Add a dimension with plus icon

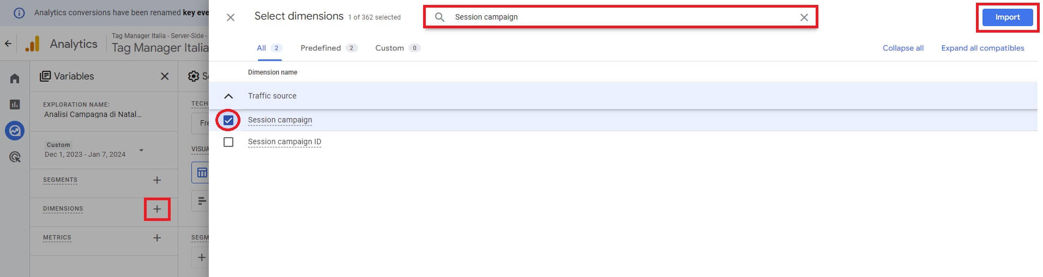157,209
